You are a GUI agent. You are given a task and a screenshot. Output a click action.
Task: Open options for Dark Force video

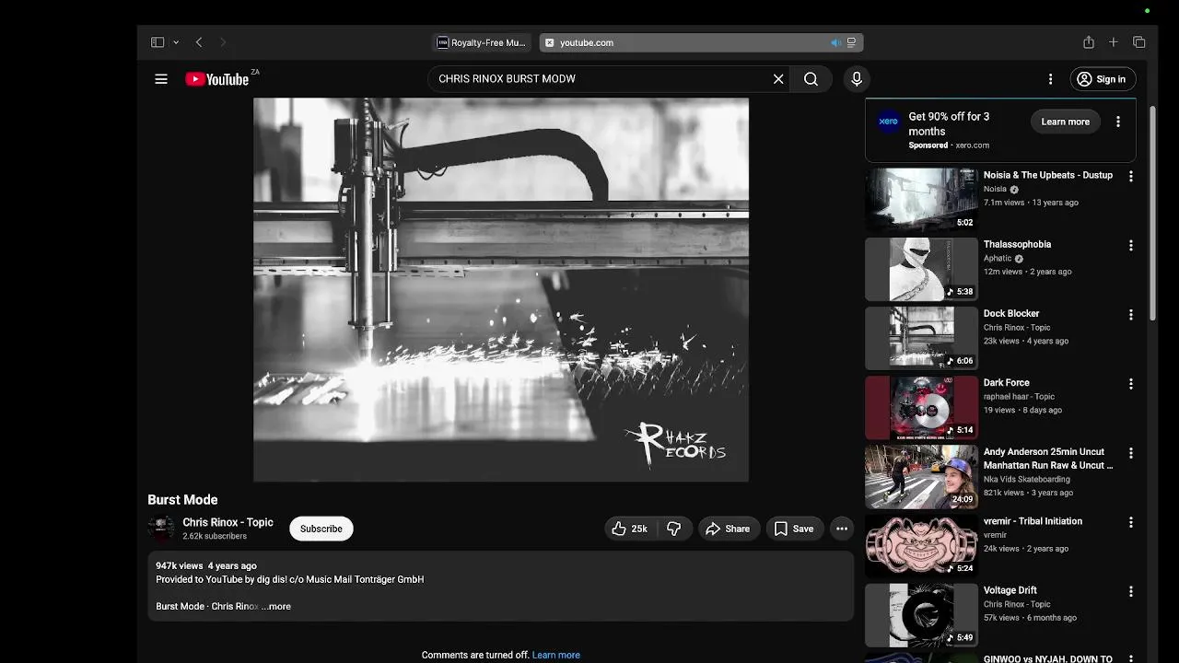pyautogui.click(x=1131, y=384)
